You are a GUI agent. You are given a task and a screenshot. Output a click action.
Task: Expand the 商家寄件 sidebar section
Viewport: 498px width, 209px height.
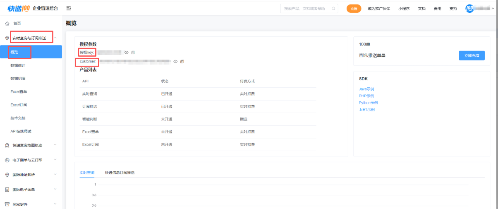(55, 204)
